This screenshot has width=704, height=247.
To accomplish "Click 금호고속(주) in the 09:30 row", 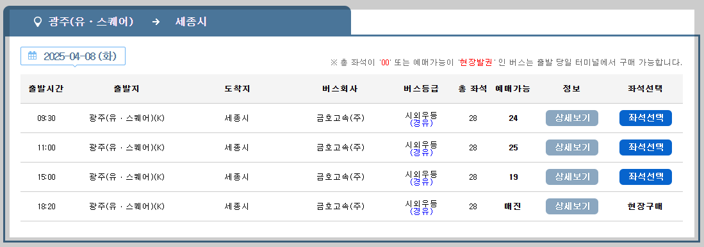I will (x=340, y=118).
